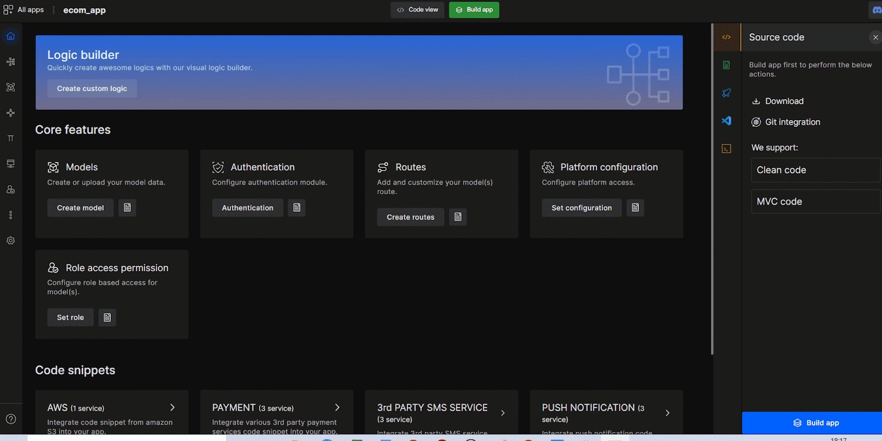Close the Source code panel
Image resolution: width=882 pixels, height=441 pixels.
(x=875, y=37)
